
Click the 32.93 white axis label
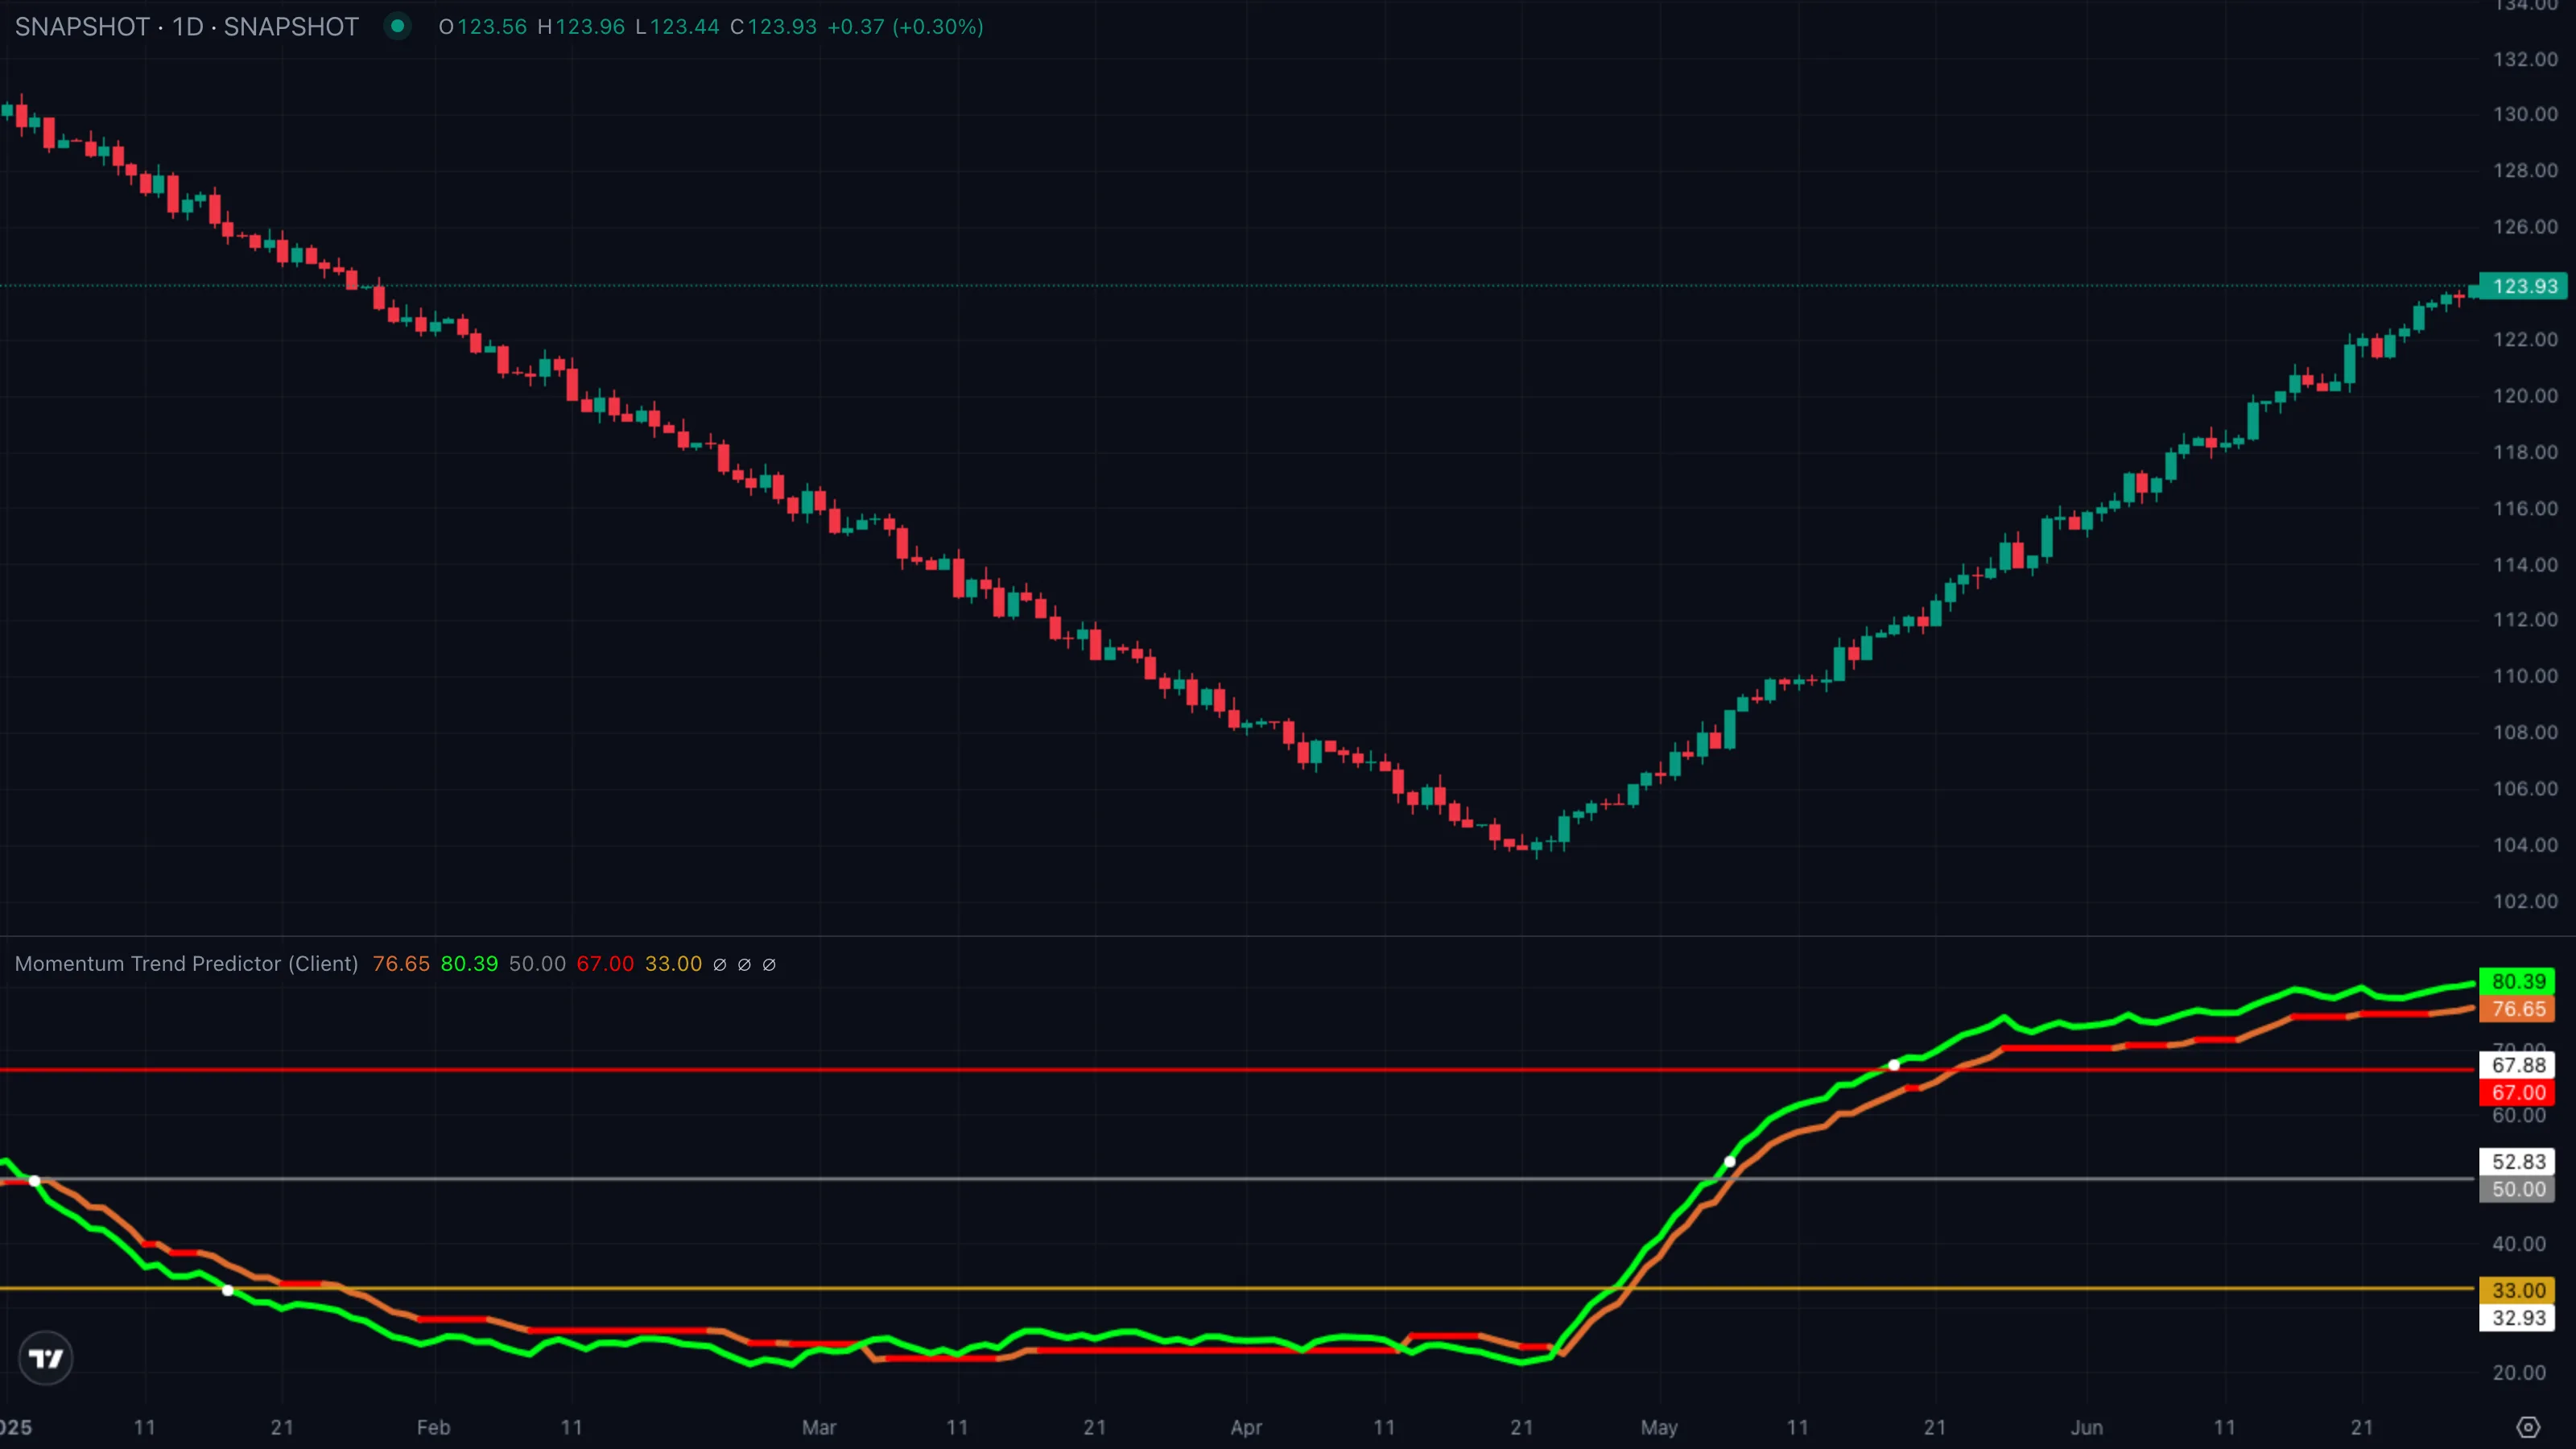[x=2517, y=1318]
